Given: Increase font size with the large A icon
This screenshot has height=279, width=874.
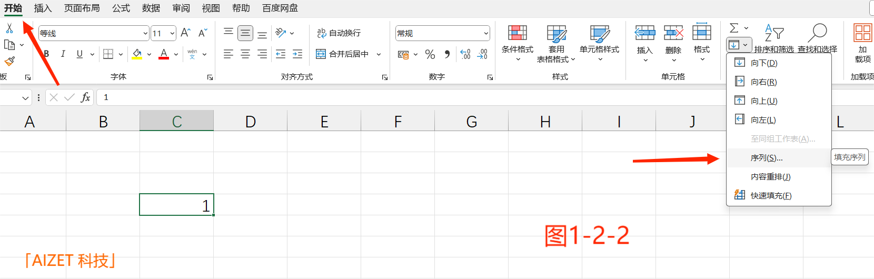Looking at the screenshot, I should coord(185,33).
